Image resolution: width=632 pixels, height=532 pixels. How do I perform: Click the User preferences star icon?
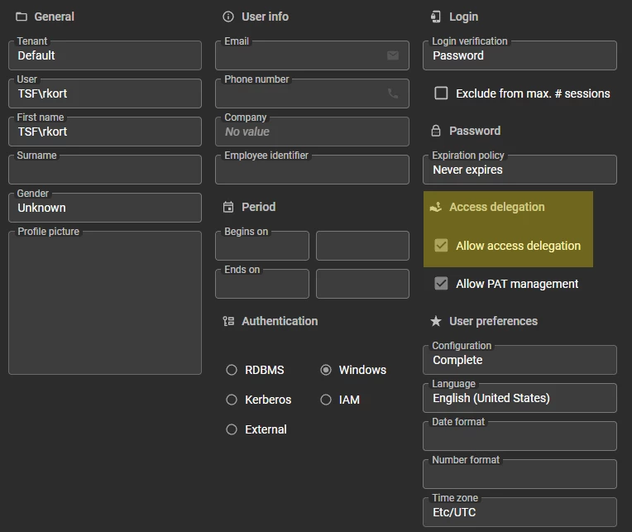coord(436,321)
